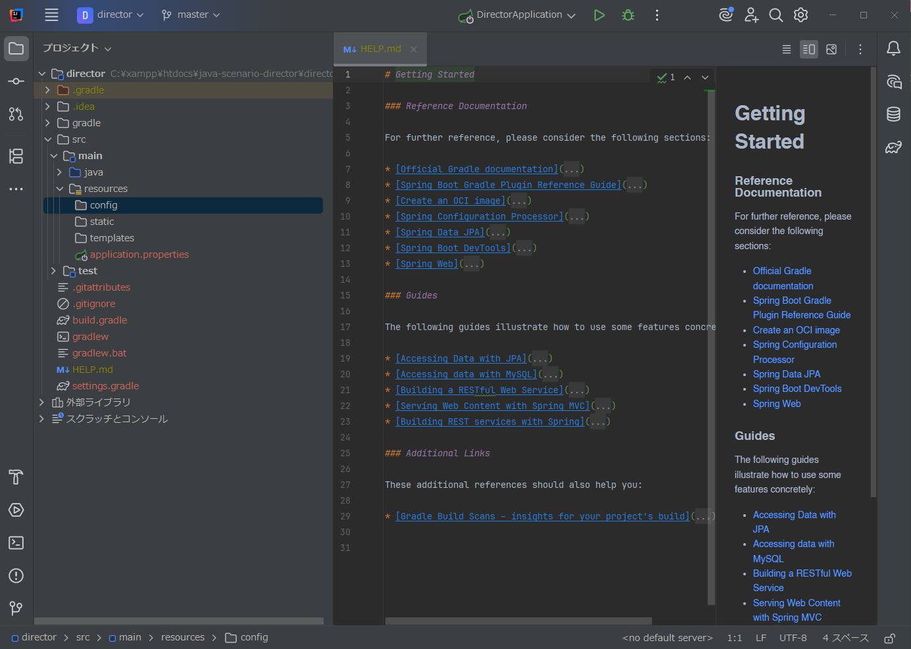Image resolution: width=911 pixels, height=649 pixels.
Task: Open the Commit tool window
Action: 16,80
